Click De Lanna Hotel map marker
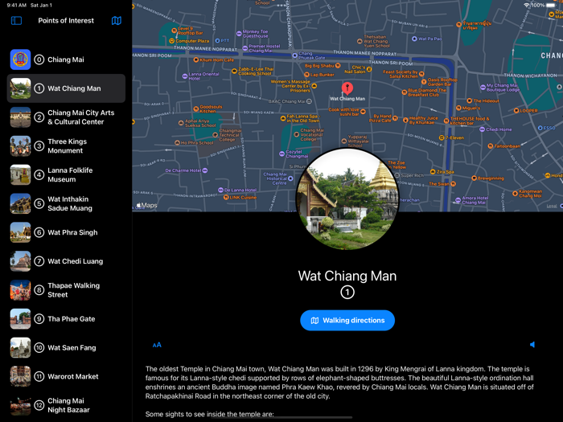Image resolution: width=563 pixels, height=422 pixels. point(220,190)
